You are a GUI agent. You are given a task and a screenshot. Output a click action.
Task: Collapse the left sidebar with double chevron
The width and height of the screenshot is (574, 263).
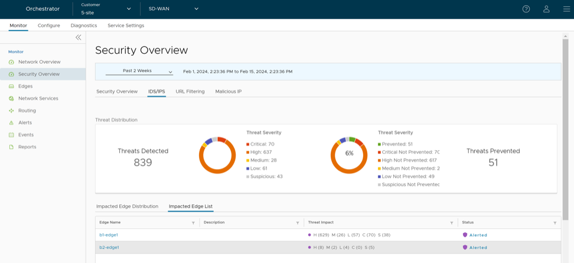(x=78, y=37)
